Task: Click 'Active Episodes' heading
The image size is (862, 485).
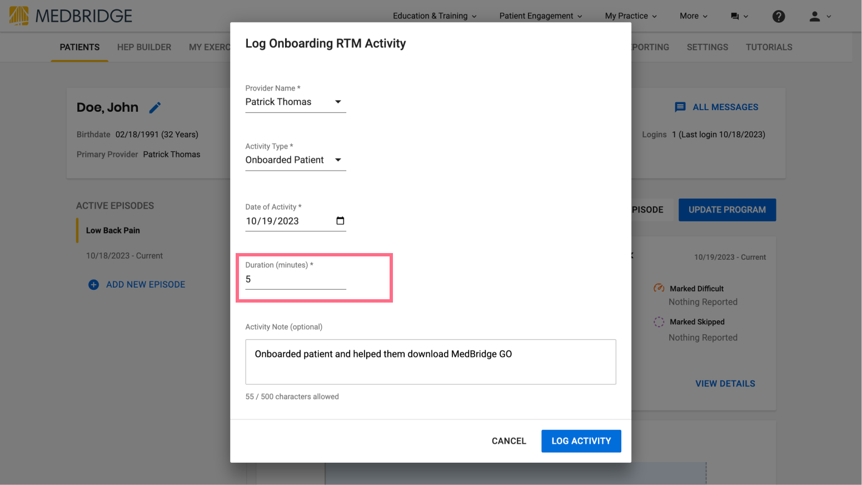Action: [x=115, y=206]
